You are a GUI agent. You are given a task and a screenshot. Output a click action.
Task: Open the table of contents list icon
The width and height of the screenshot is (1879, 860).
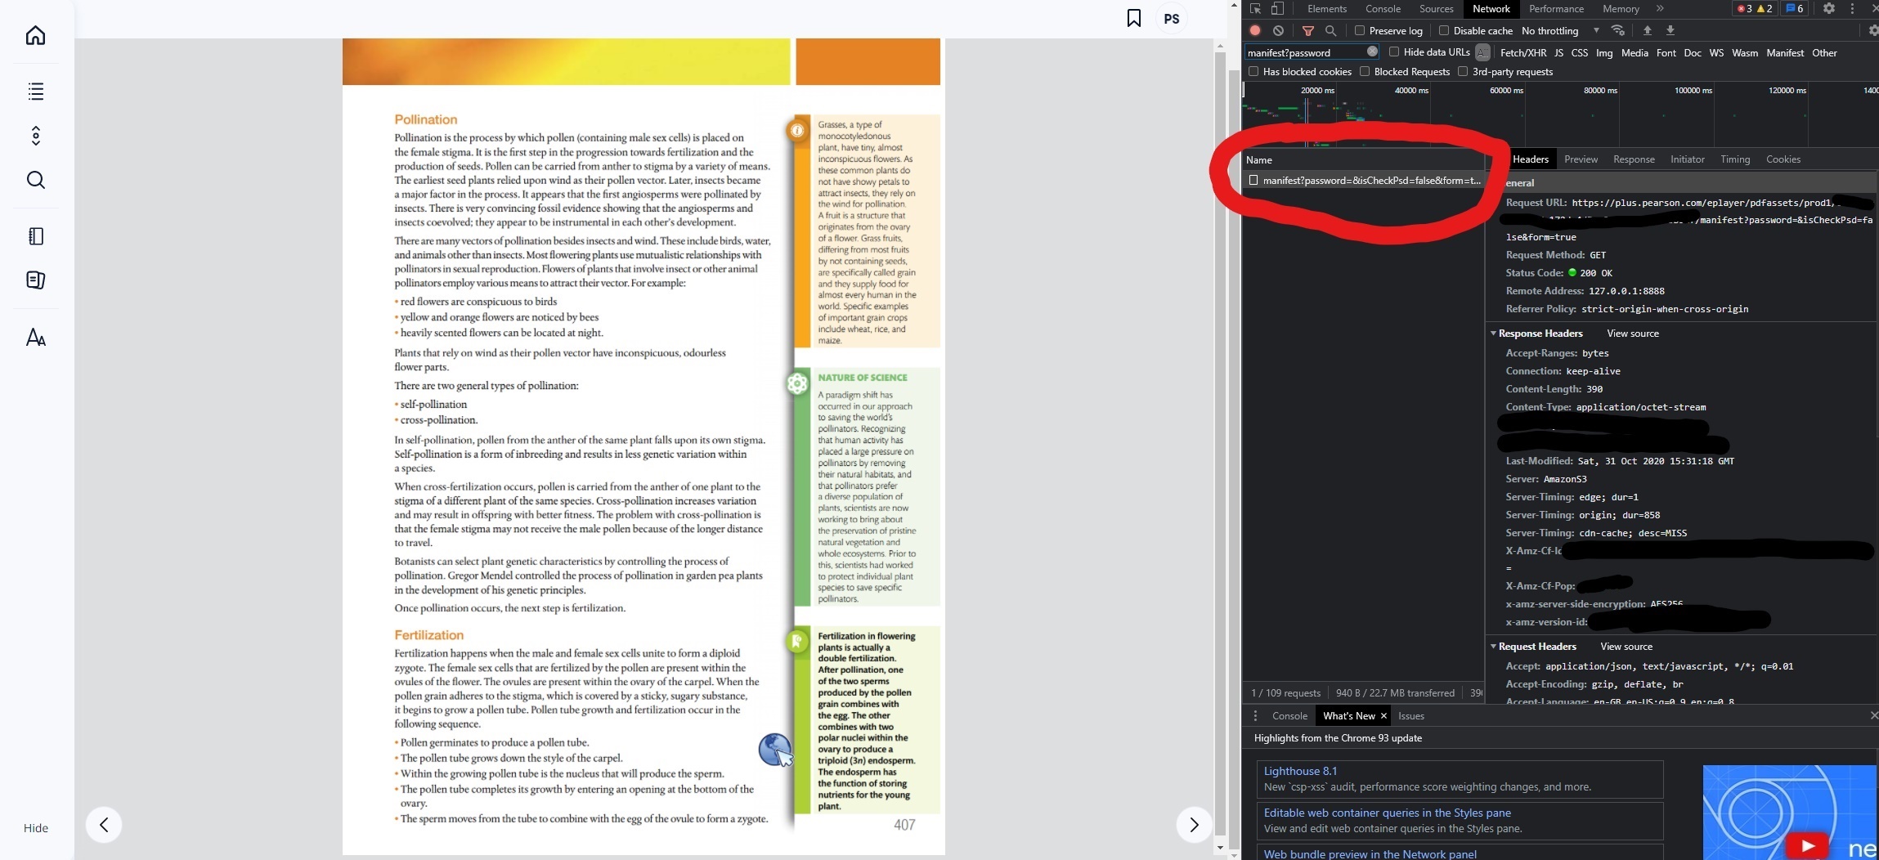(x=35, y=91)
